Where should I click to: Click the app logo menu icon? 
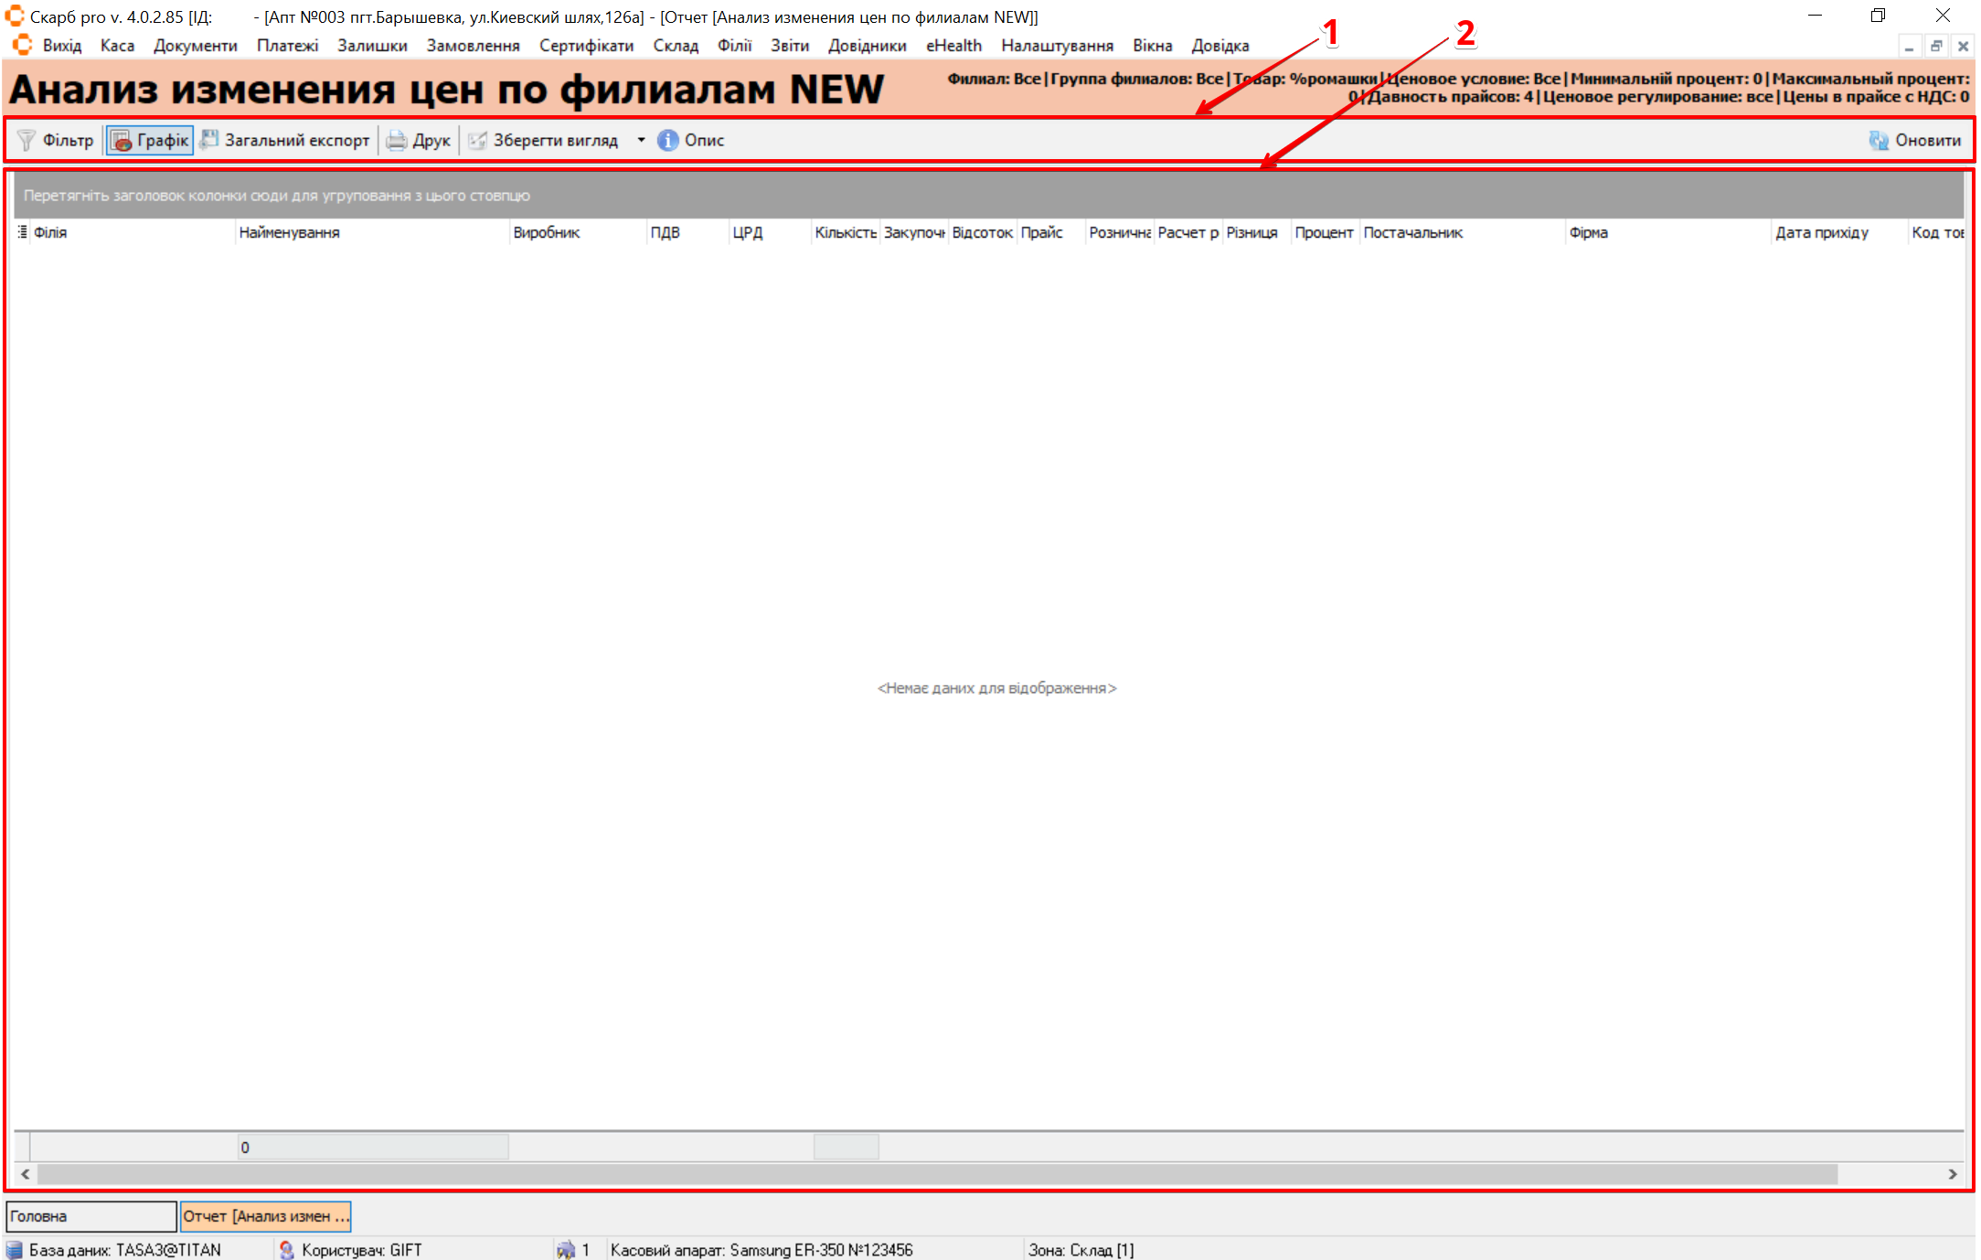22,45
